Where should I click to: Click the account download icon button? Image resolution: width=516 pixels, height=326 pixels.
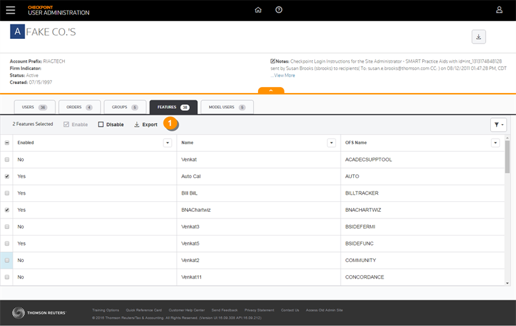[478, 36]
